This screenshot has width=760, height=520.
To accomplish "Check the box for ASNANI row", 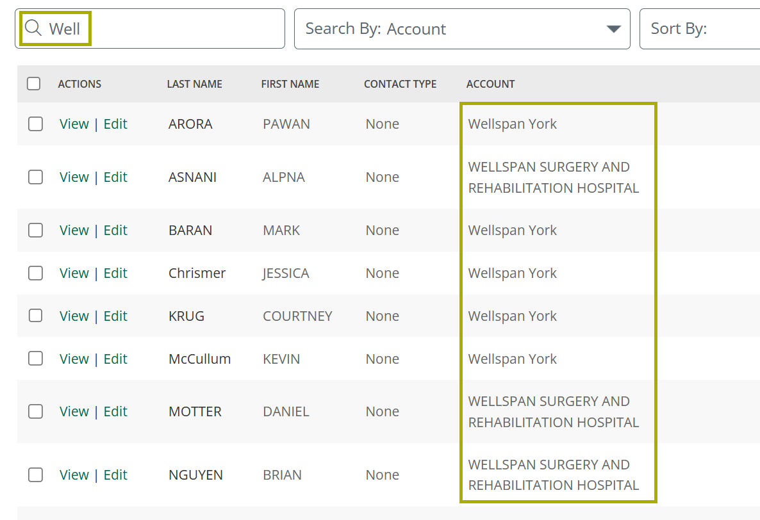I will [x=35, y=177].
